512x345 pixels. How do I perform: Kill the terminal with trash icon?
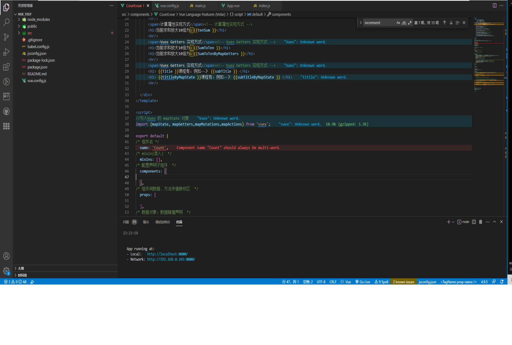[x=481, y=222]
